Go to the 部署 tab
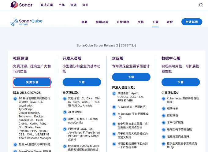Screen dimensions: 208x152 [x=84, y=22]
